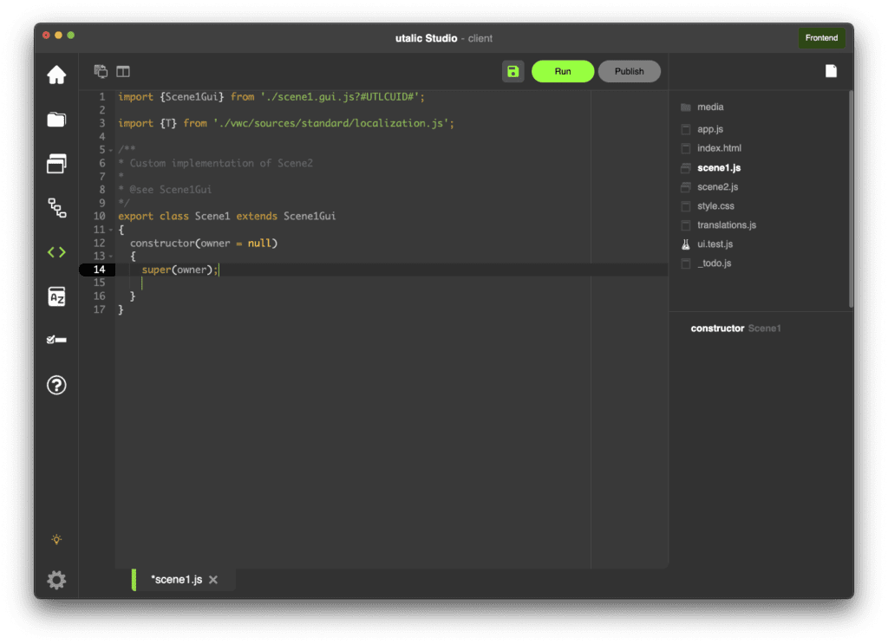Collapse the code fold at line 5
Image resolution: width=888 pixels, height=644 pixels.
coord(111,150)
